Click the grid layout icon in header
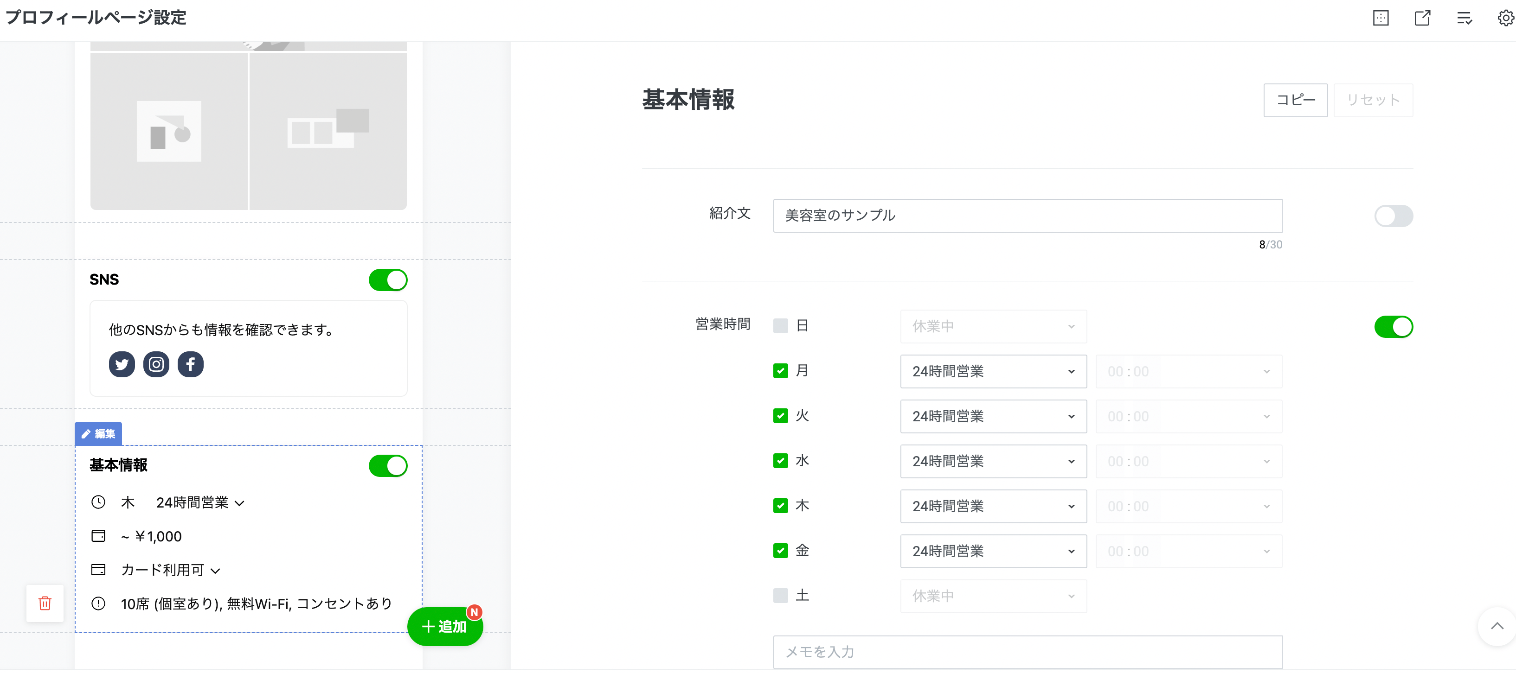 tap(1381, 18)
